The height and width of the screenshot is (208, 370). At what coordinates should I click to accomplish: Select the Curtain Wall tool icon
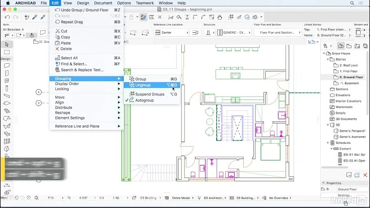coord(7,141)
